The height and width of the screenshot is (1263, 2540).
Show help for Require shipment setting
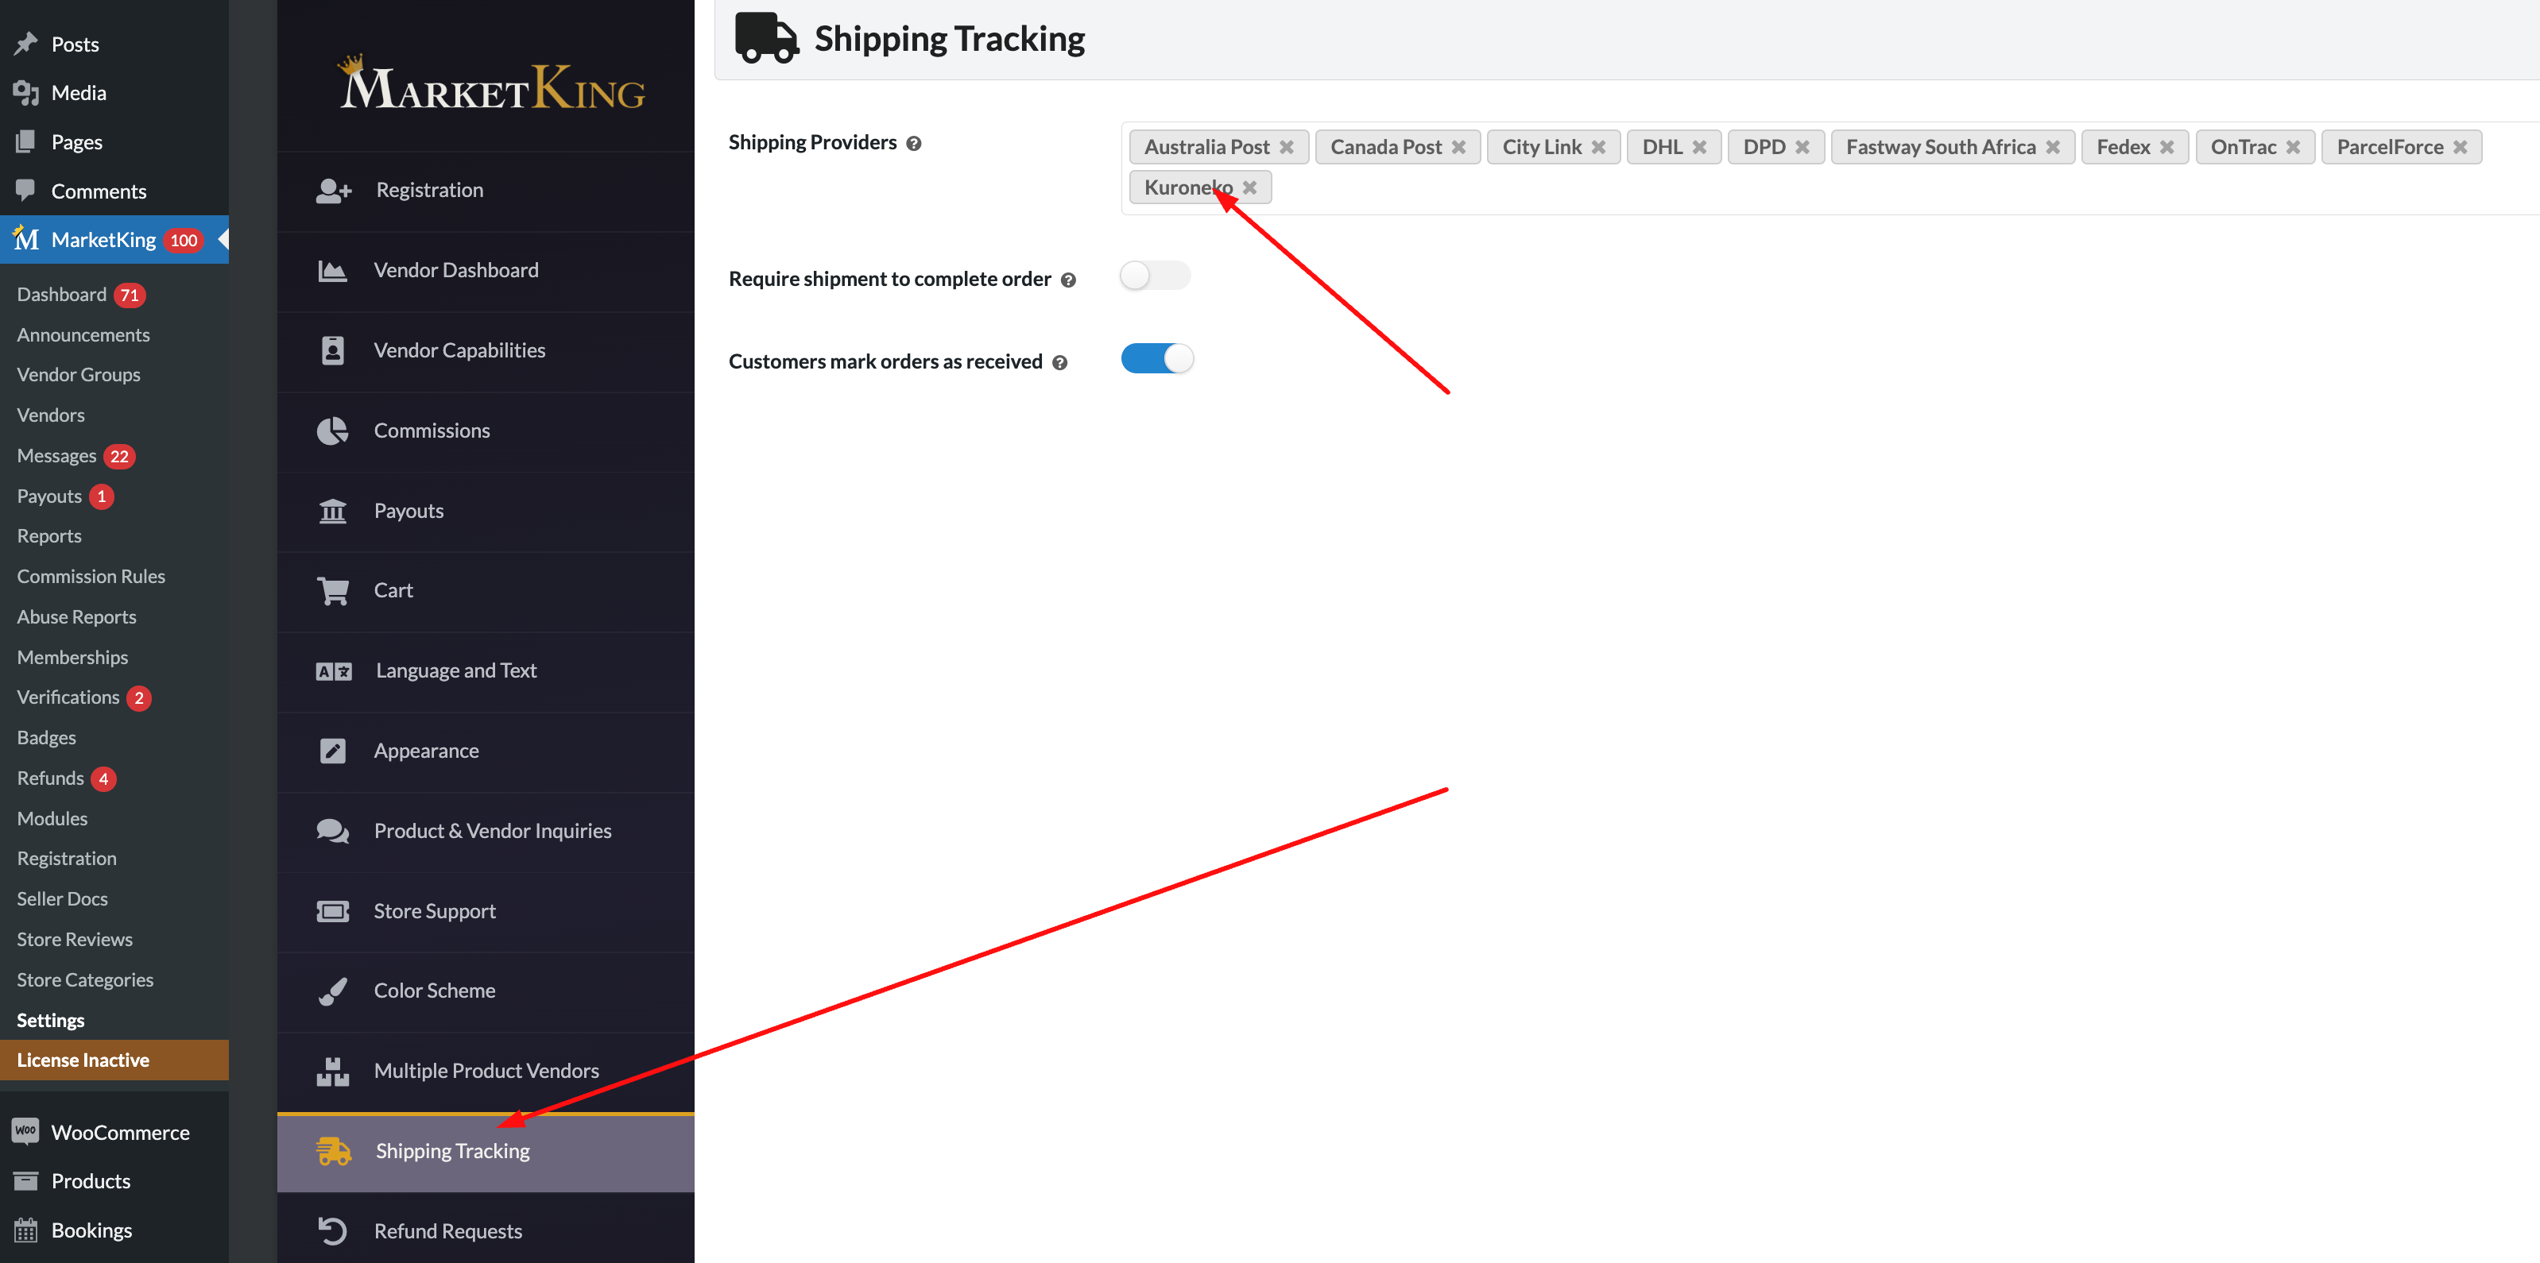(1068, 280)
